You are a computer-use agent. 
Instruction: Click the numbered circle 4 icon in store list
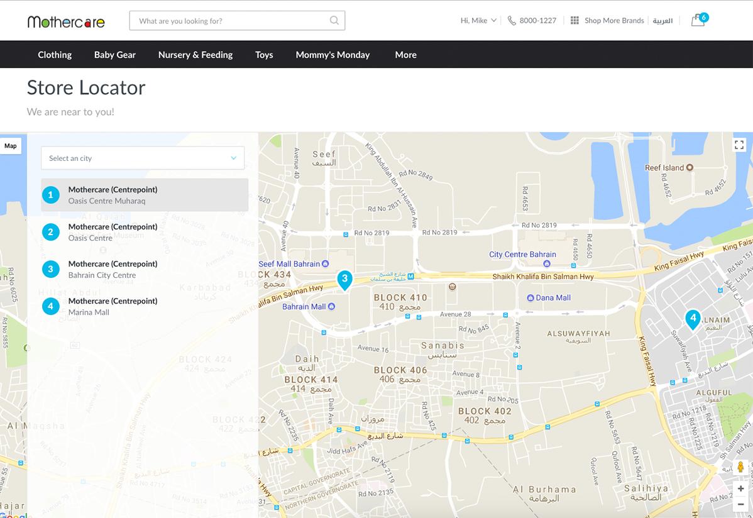(x=50, y=306)
